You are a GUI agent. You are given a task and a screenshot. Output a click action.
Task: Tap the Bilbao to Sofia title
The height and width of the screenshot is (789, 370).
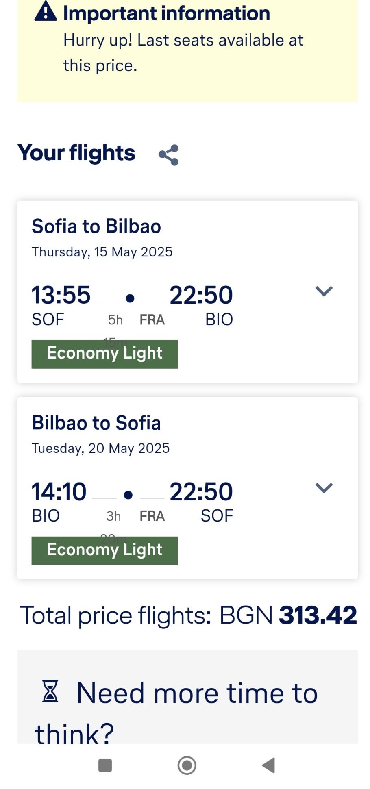click(x=96, y=423)
